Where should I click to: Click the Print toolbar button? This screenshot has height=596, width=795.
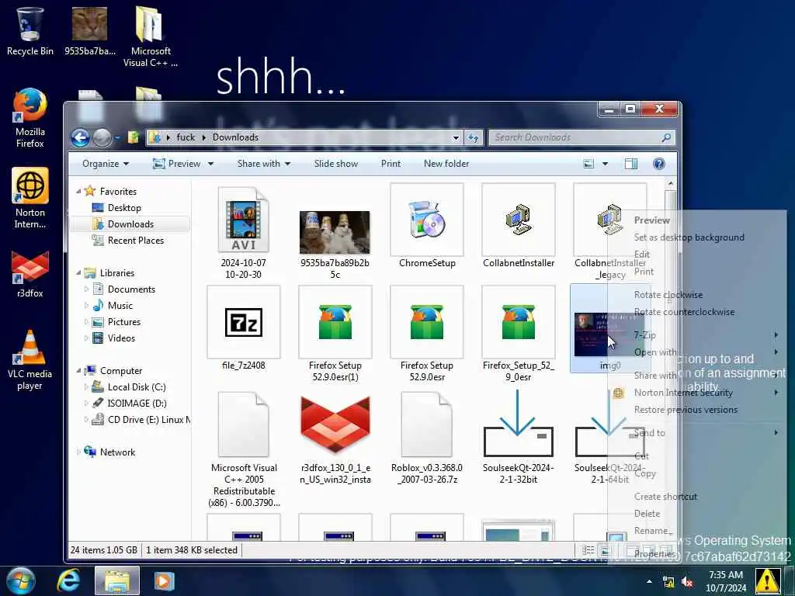pos(391,164)
